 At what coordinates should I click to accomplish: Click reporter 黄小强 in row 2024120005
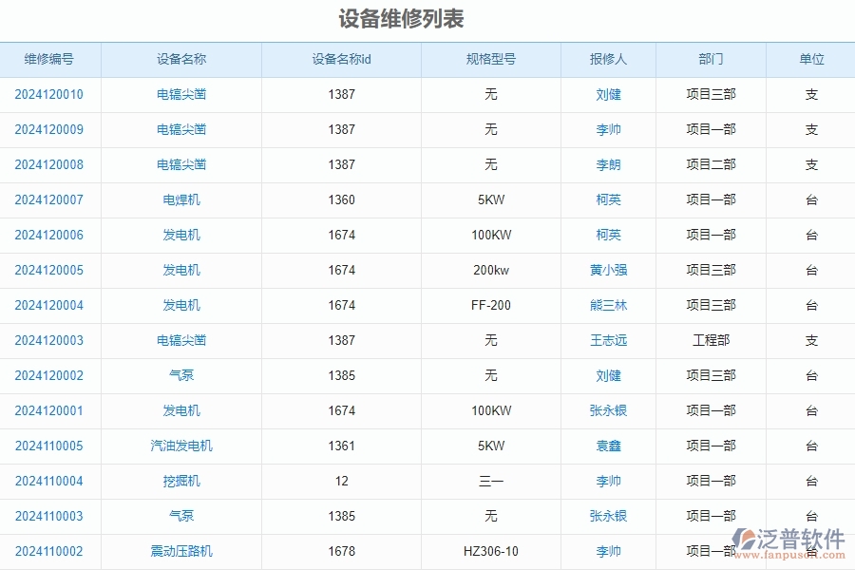(x=609, y=270)
